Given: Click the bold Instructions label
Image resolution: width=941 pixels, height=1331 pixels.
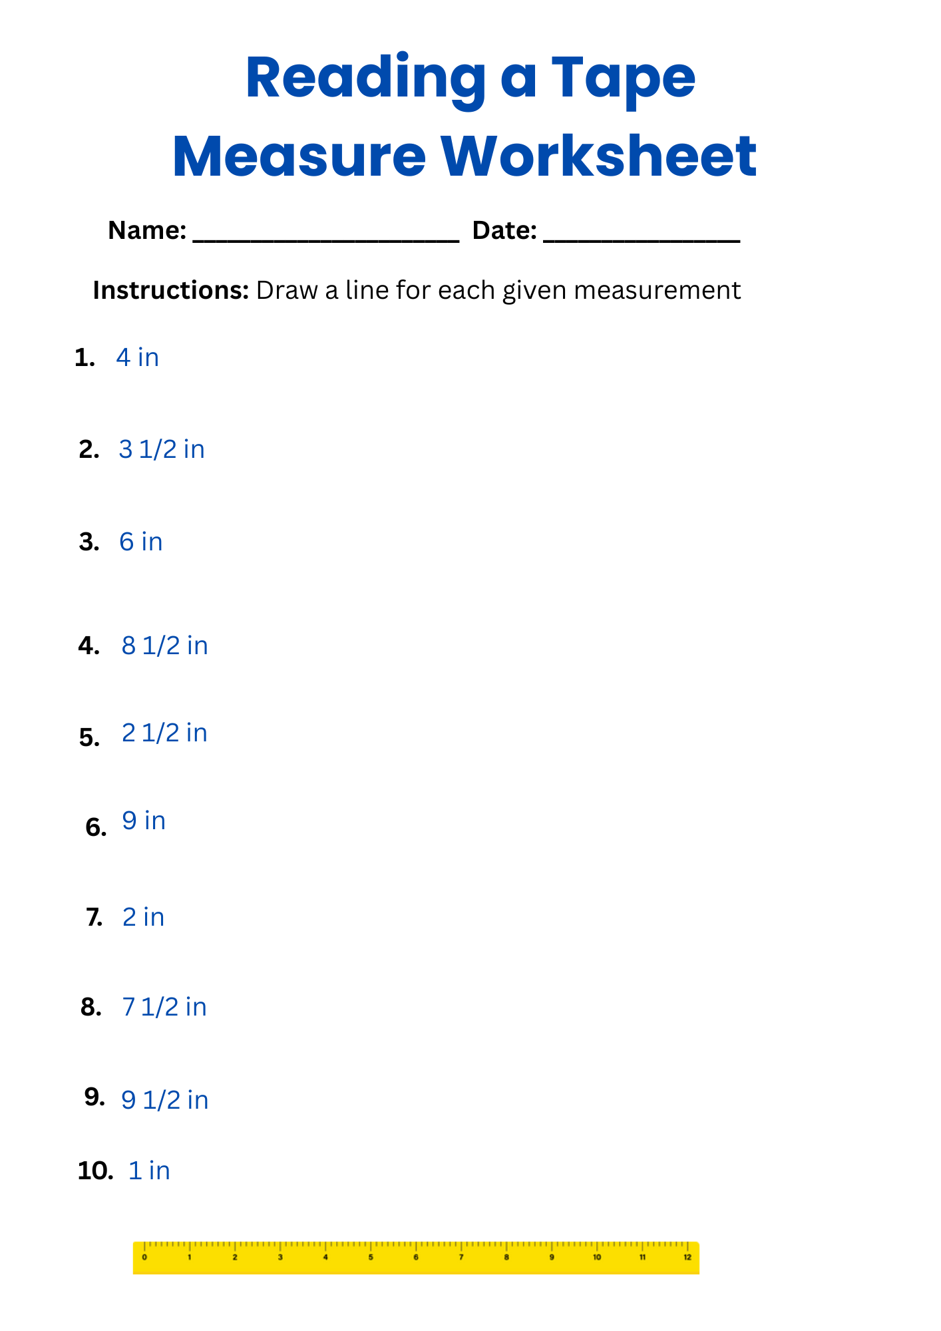Looking at the screenshot, I should click(171, 290).
